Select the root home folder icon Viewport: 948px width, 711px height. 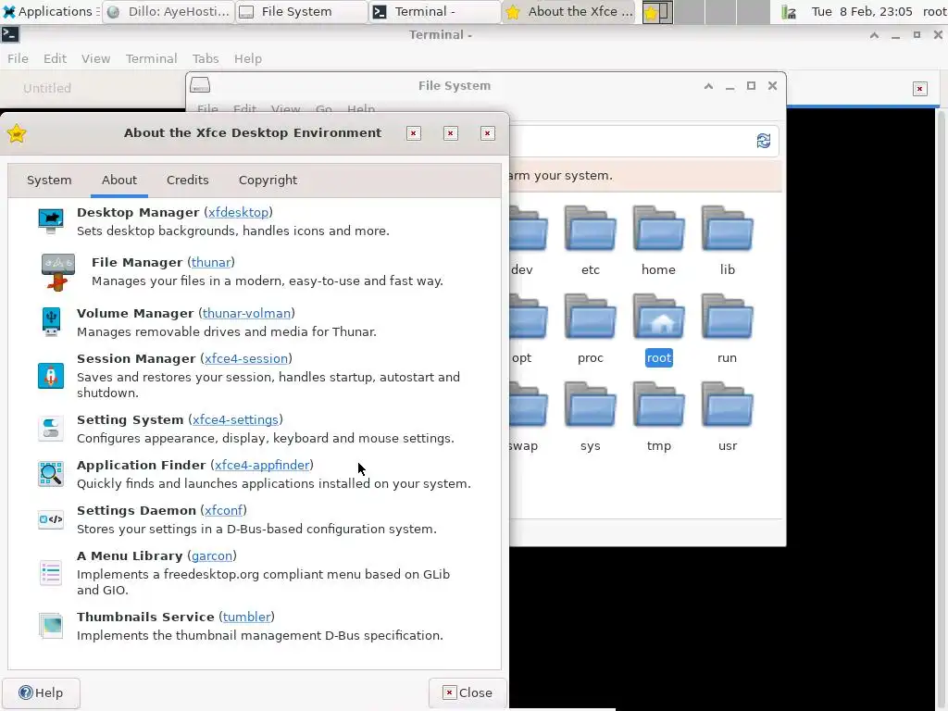coord(658,317)
